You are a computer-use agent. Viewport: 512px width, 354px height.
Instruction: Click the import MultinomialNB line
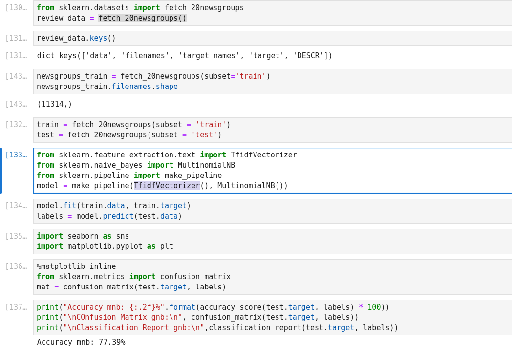(136, 165)
